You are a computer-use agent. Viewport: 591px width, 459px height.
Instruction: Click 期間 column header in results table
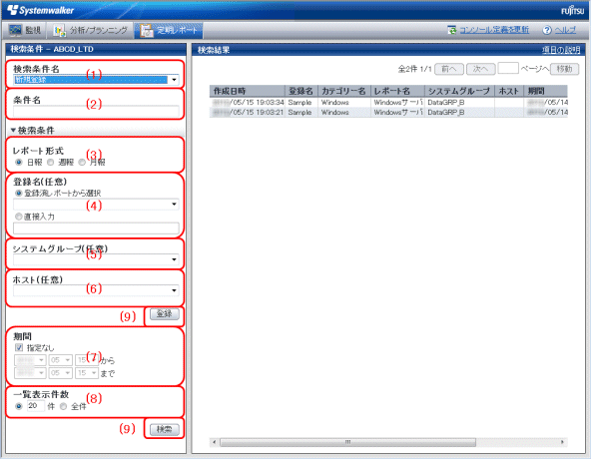point(545,91)
